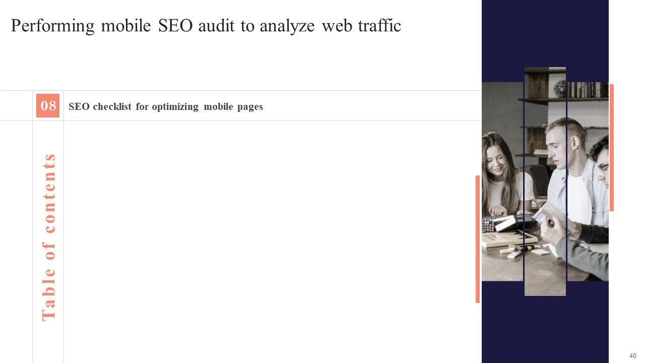Viewport: 645px width, 363px height.
Task: Click the row of books on the top shelf
Action: click(588, 90)
